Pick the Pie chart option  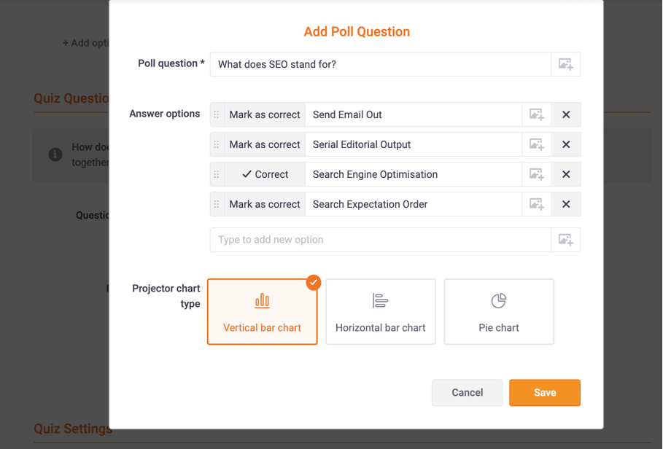[x=498, y=312]
